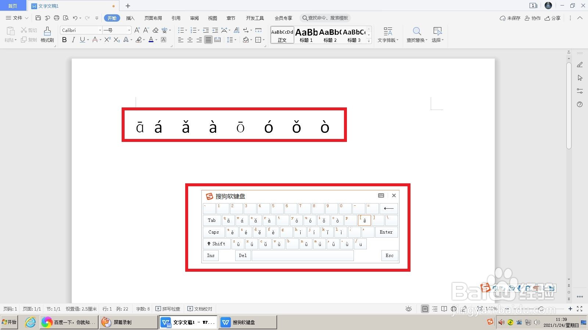Viewport: 588px width, 330px height.
Task: Click the Share button
Action: [x=553, y=18]
